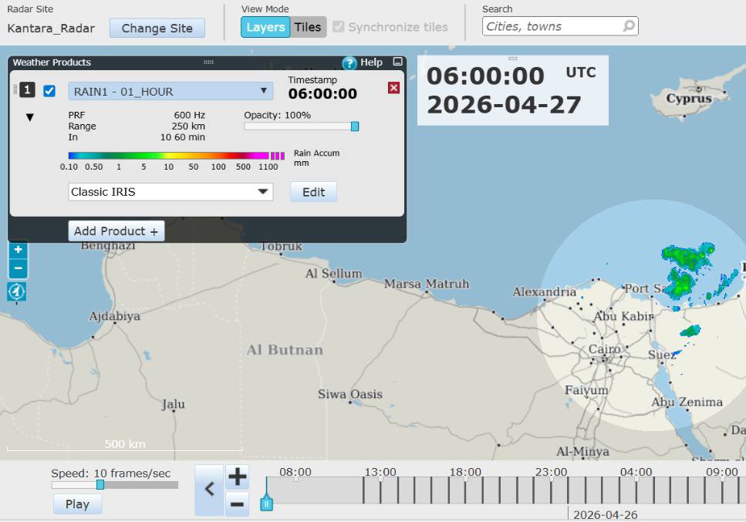The image size is (746, 522).
Task: Select Layers view mode
Action: point(265,27)
